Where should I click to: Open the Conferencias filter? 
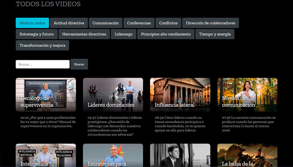click(139, 23)
